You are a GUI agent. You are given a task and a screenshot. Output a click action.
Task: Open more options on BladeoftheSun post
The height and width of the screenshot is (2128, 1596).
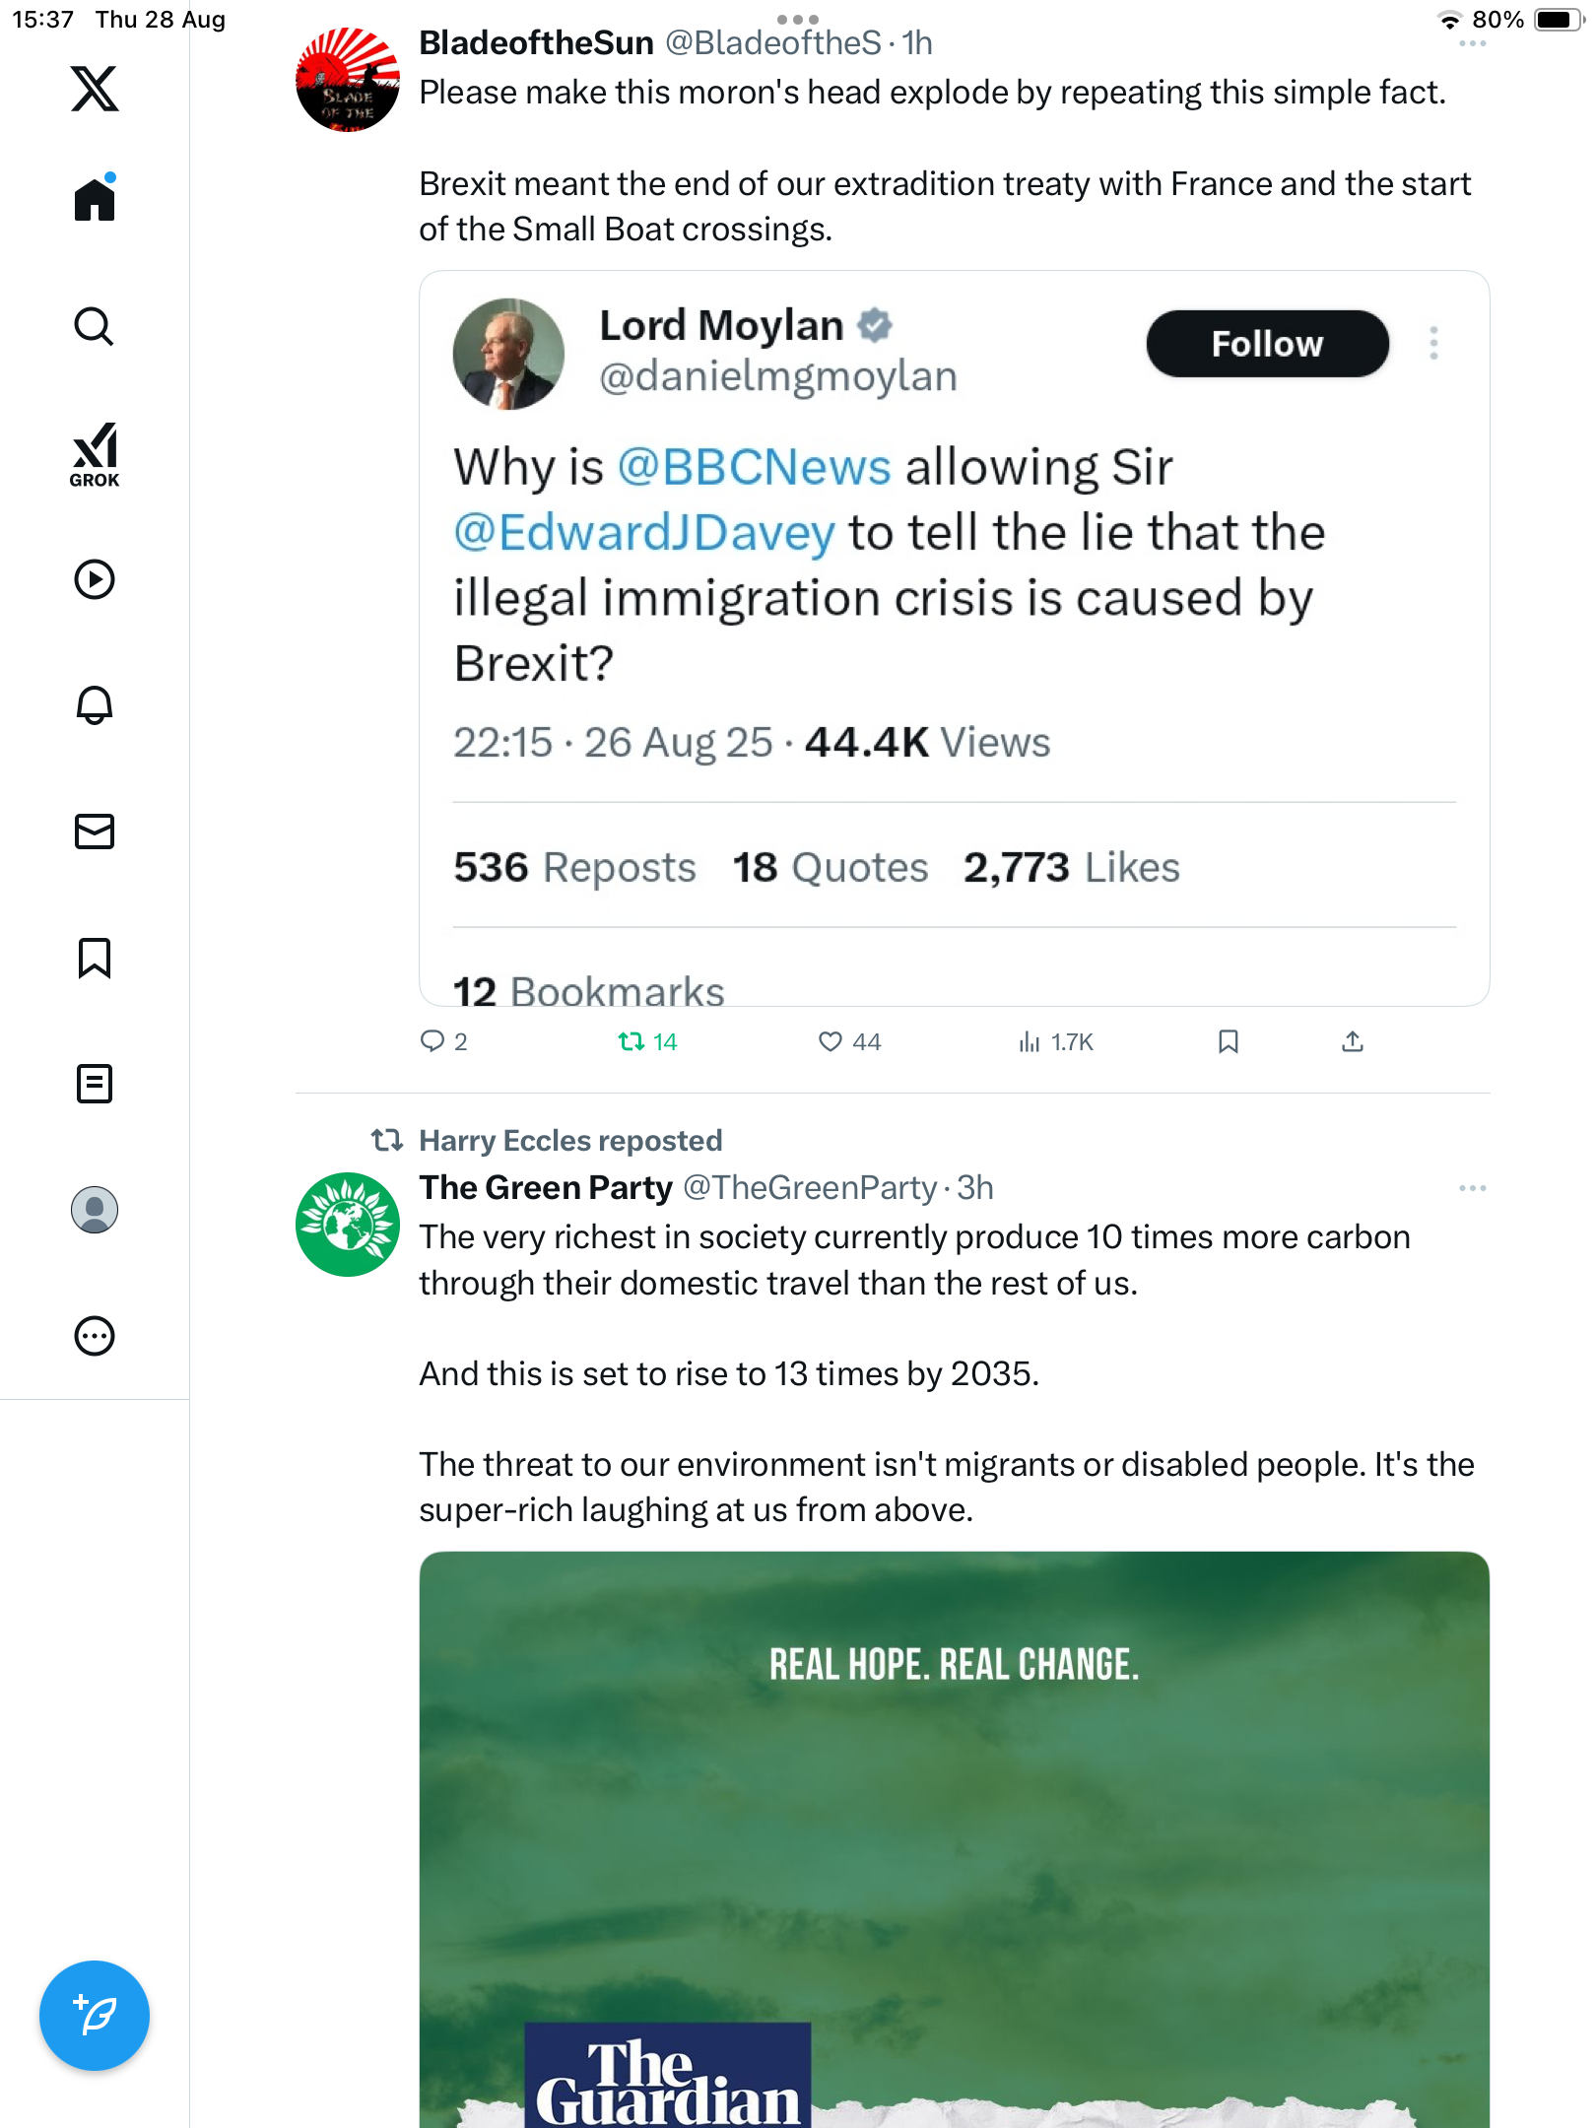[x=1472, y=44]
